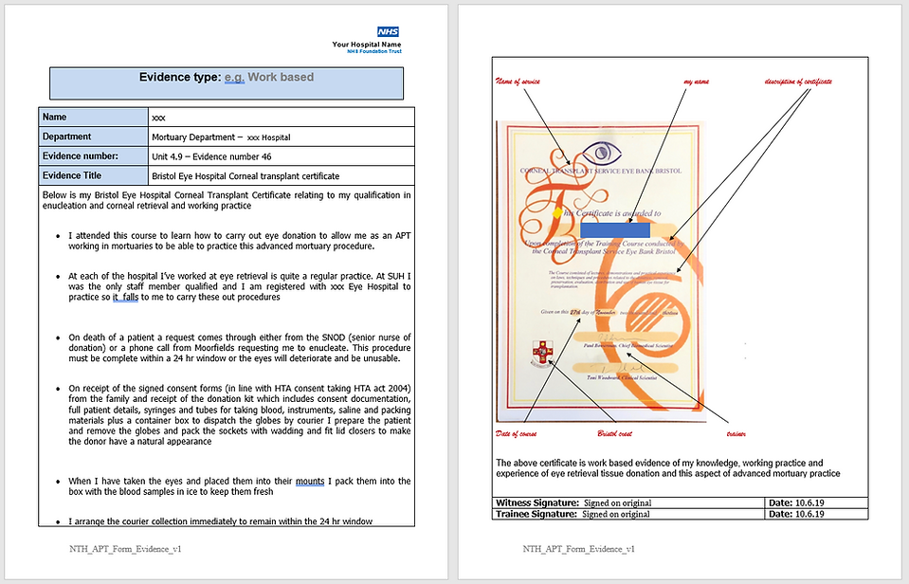Click the left page footer 'NTH_APT_Form_Evidence_v1'
Image resolution: width=909 pixels, height=584 pixels.
pyautogui.click(x=125, y=549)
